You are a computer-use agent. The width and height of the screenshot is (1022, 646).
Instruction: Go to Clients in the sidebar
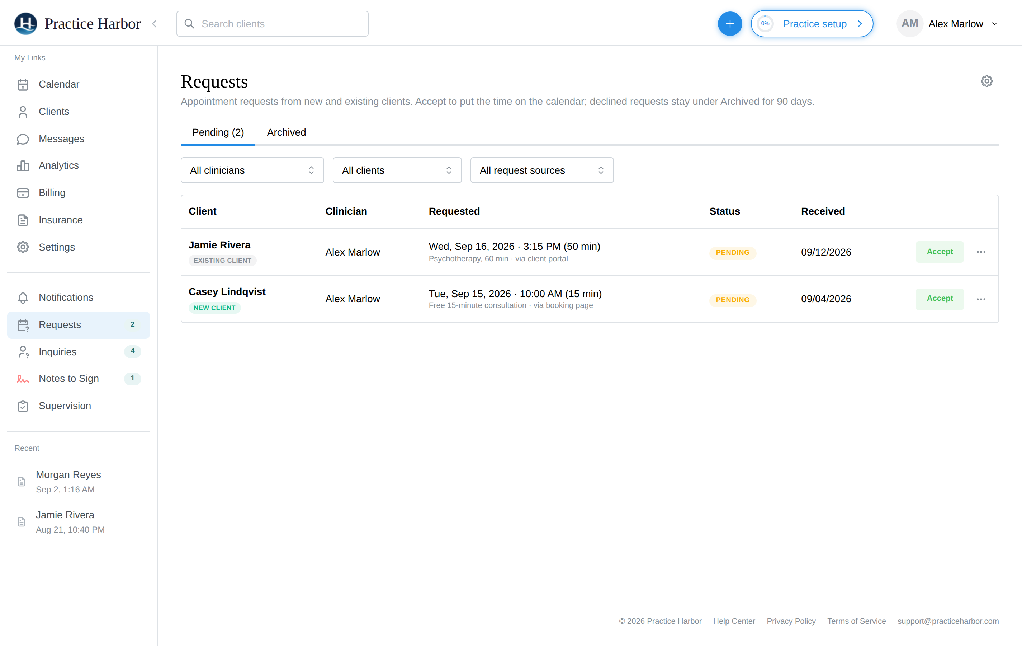pyautogui.click(x=79, y=112)
